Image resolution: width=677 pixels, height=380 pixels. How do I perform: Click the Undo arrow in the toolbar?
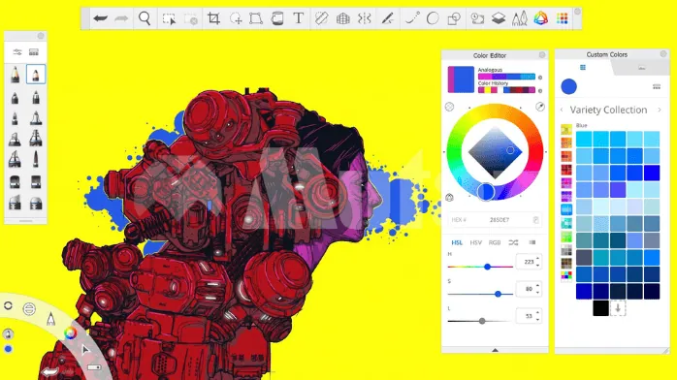click(x=101, y=18)
